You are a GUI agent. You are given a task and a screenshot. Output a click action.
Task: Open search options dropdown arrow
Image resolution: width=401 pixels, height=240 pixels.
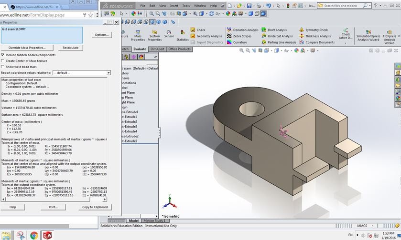(x=370, y=6)
